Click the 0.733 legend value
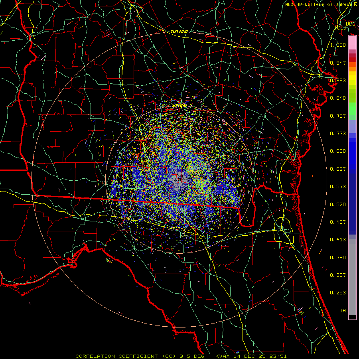This screenshot has height=359, width=359. click(338, 134)
